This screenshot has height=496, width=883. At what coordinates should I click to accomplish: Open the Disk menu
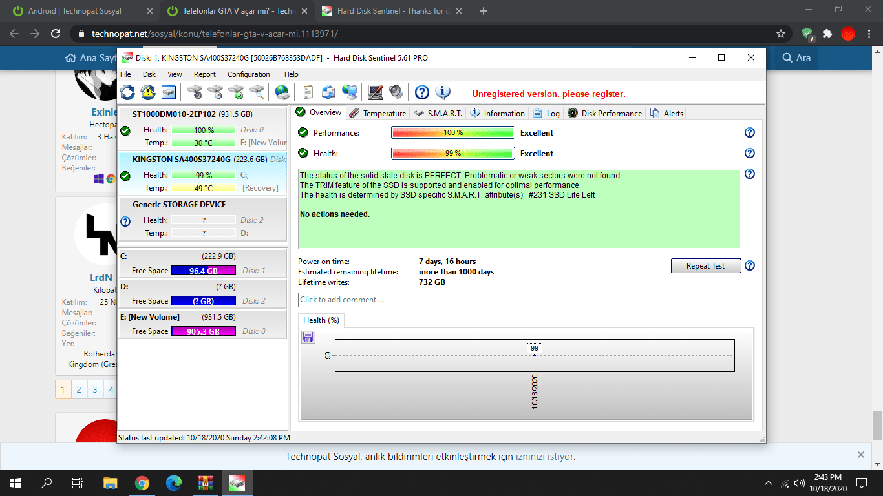[x=149, y=74]
